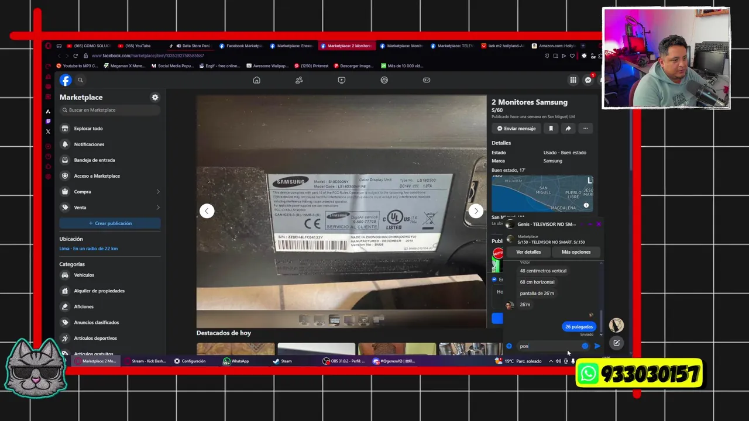Open Bandeja de entrada
The width and height of the screenshot is (749, 421).
pyautogui.click(x=110, y=160)
